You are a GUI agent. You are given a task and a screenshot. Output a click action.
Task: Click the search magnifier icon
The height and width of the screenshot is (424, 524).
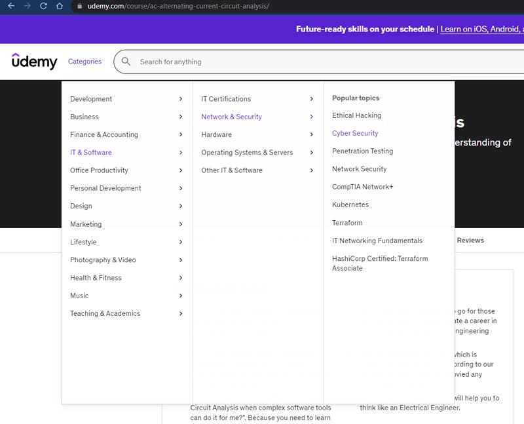coord(126,62)
